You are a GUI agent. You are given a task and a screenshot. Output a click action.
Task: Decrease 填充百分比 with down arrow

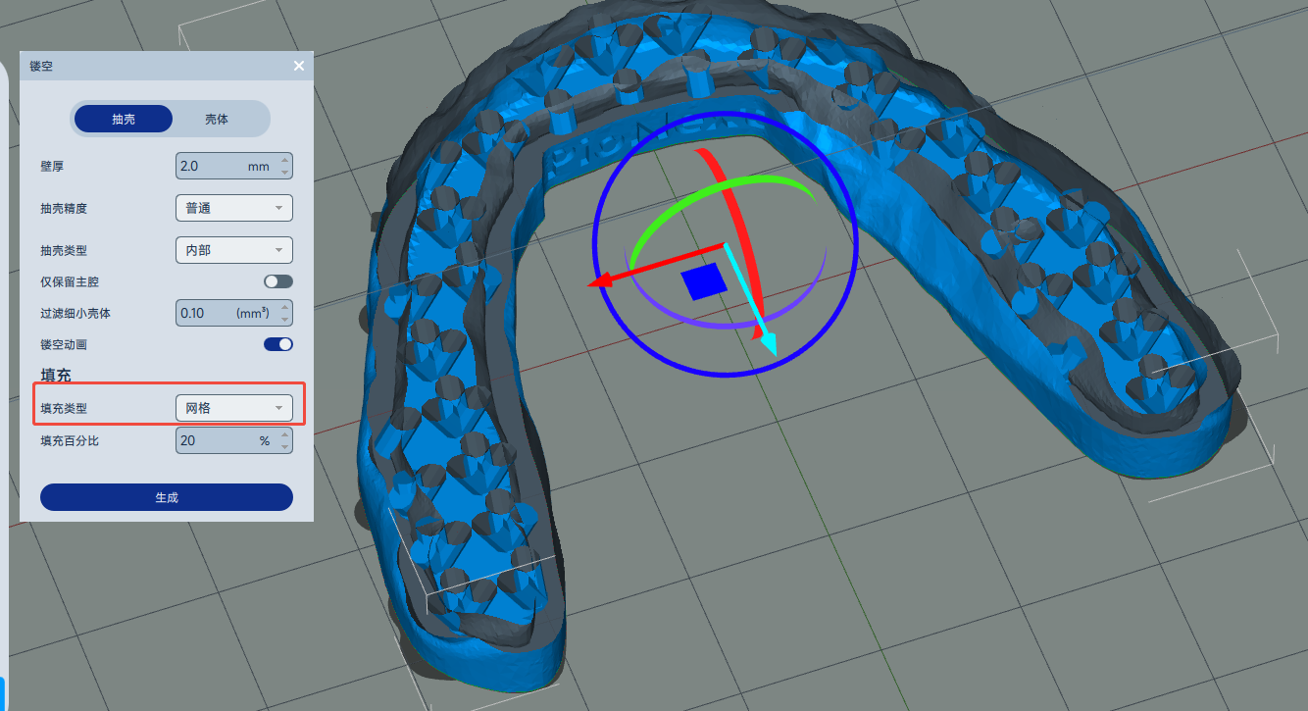click(285, 447)
